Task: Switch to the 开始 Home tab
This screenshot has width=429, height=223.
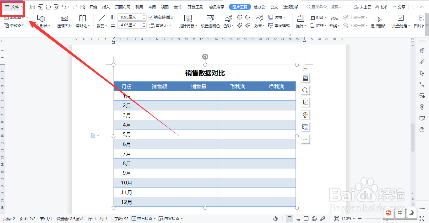Action: tap(93, 7)
